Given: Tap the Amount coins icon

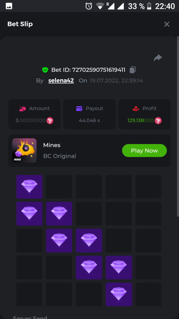Looking at the screenshot, I should [23, 108].
